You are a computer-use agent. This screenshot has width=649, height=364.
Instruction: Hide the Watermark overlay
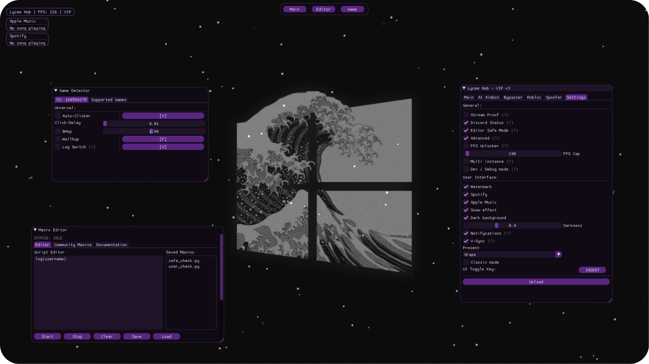click(466, 187)
